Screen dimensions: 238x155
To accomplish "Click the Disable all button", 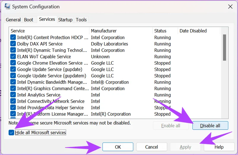I will tap(210, 126).
